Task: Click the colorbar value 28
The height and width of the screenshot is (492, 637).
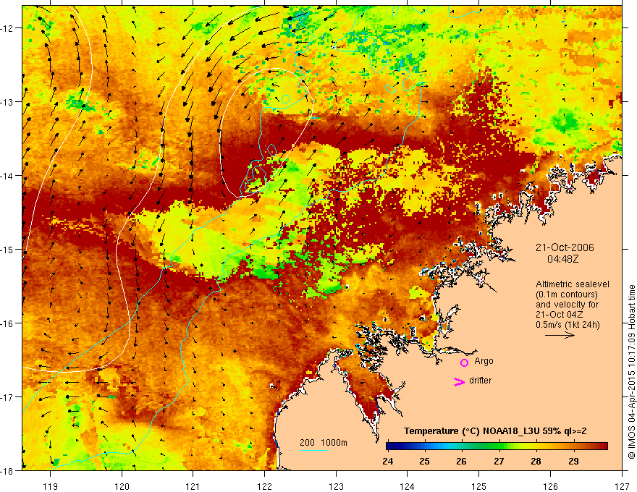Action: (536, 462)
